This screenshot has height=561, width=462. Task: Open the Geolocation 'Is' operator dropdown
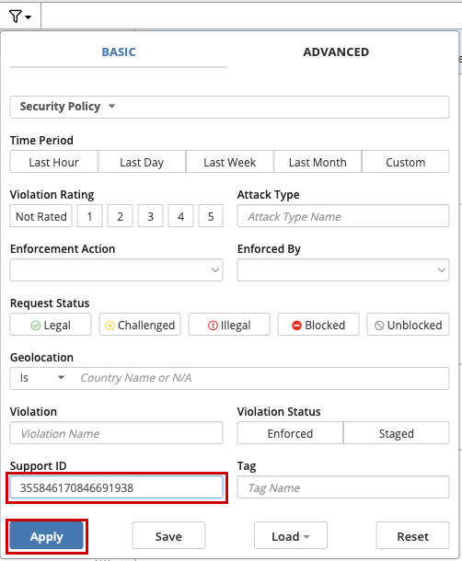[x=42, y=378]
